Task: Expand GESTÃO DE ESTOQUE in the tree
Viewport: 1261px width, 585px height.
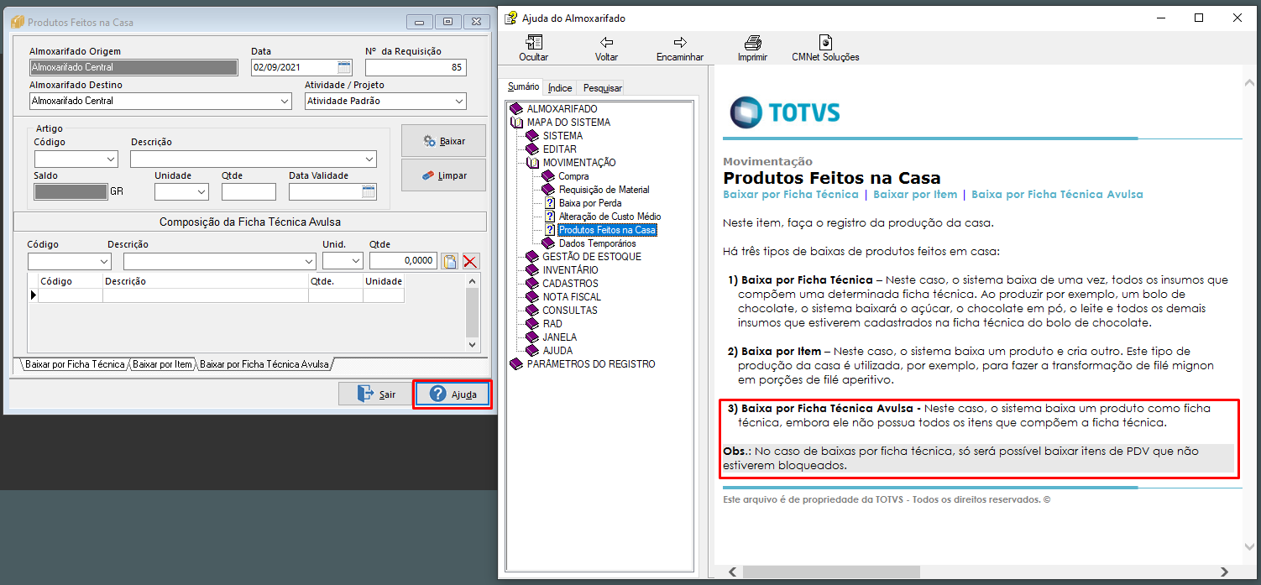Action: [x=591, y=257]
